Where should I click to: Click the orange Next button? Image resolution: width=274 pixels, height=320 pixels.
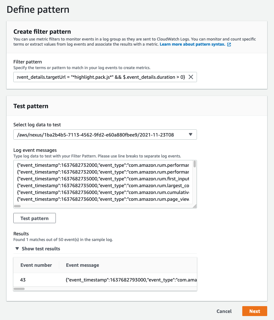254,311
